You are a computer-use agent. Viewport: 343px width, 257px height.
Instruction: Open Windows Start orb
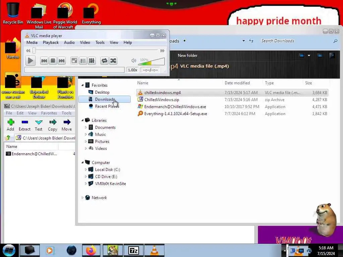[9, 250]
